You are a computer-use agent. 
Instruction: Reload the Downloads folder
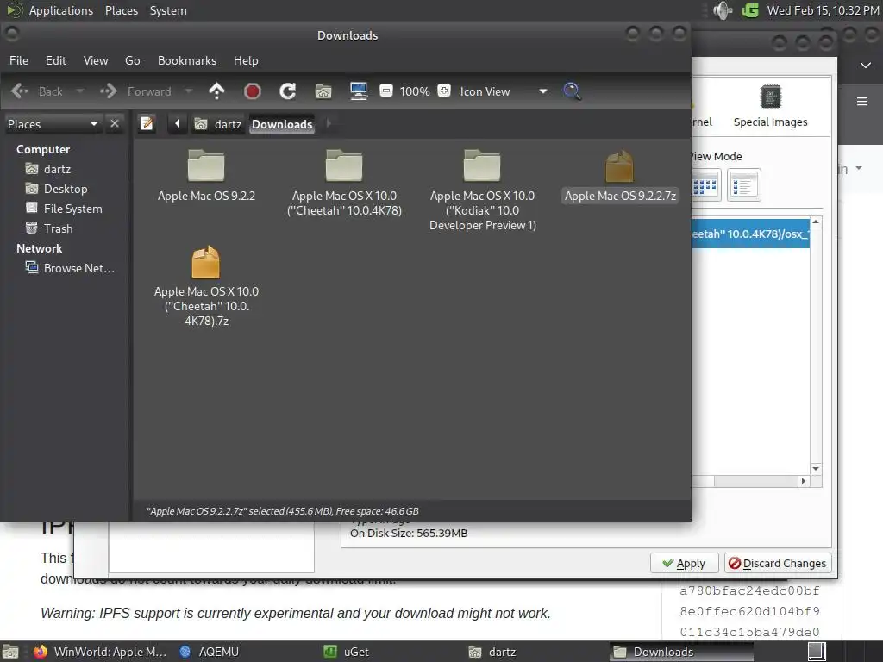(288, 91)
